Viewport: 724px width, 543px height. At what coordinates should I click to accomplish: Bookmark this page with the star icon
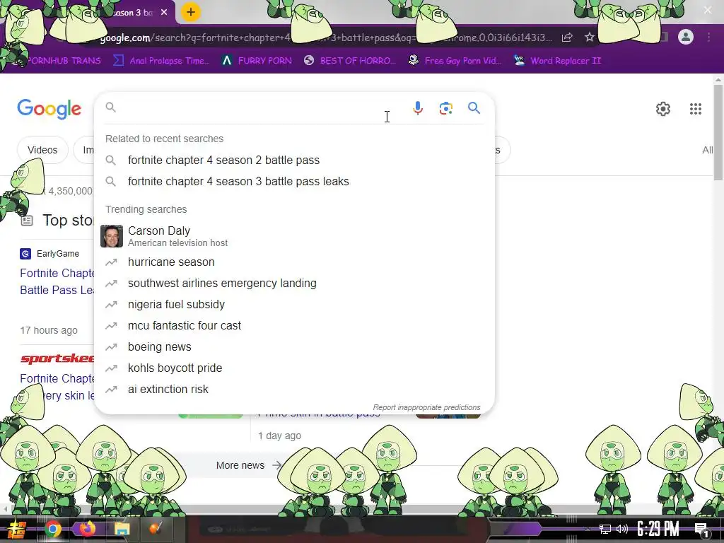(589, 37)
